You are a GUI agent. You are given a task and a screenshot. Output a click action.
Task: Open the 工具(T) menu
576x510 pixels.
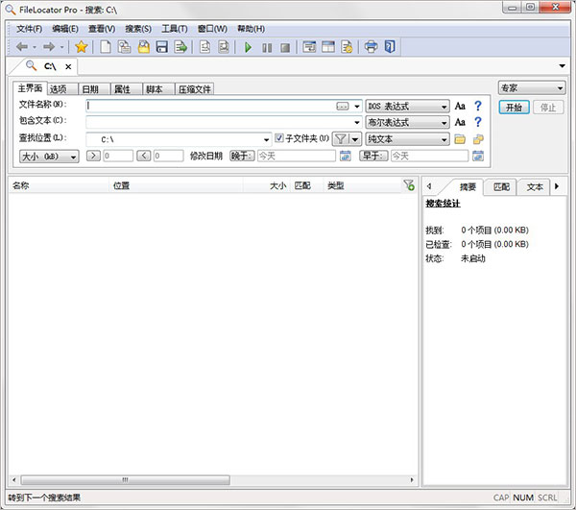point(175,29)
